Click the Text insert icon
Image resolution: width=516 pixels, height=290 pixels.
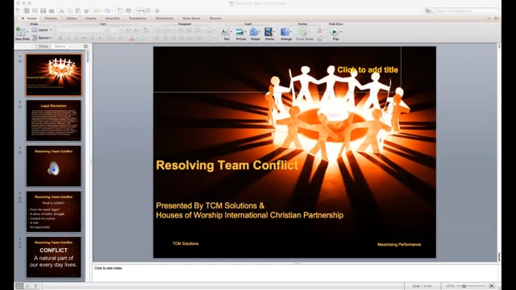click(x=226, y=32)
